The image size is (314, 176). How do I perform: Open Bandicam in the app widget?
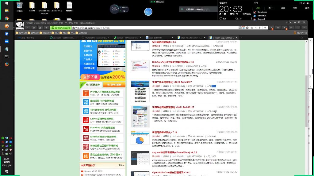[x=260, y=12]
